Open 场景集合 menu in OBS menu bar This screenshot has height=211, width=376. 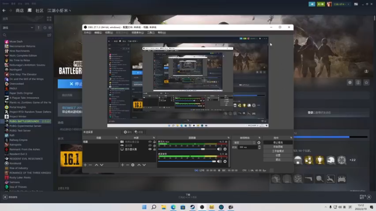pyautogui.click(x=138, y=32)
